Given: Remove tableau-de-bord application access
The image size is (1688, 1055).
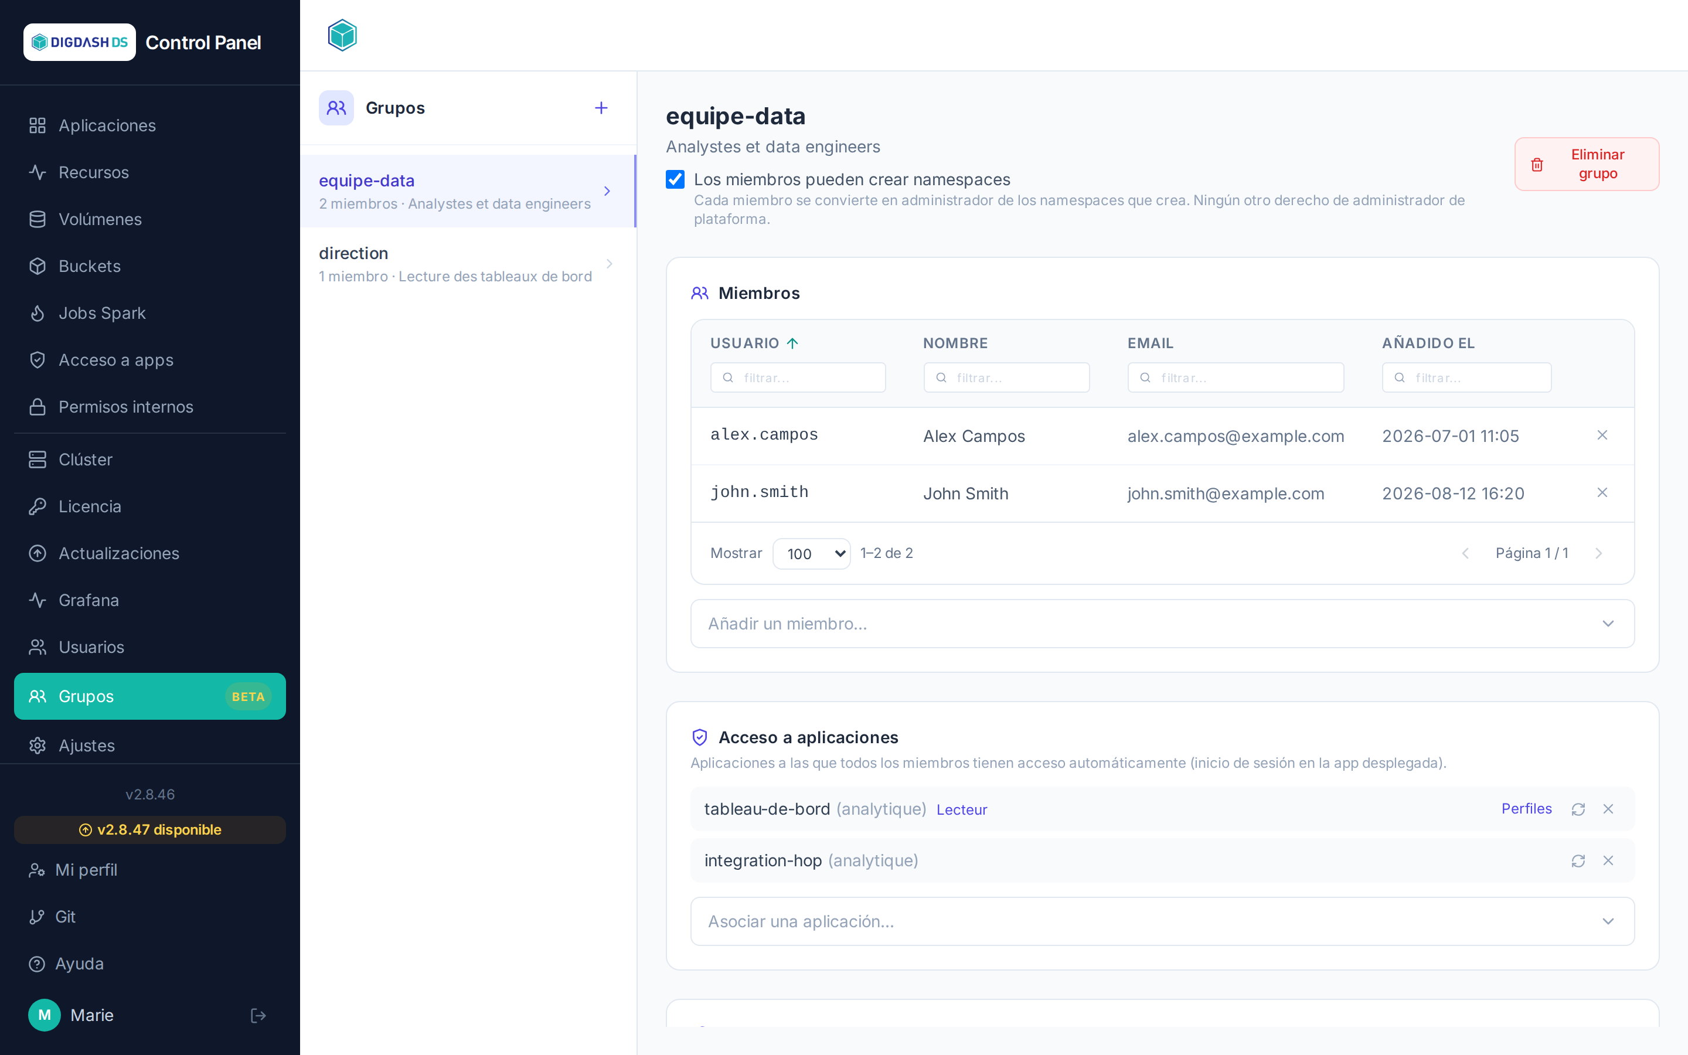Looking at the screenshot, I should (1608, 809).
